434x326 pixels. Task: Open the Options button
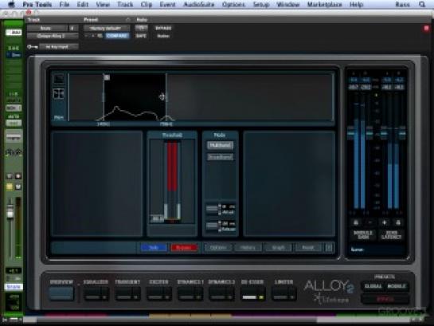point(218,247)
